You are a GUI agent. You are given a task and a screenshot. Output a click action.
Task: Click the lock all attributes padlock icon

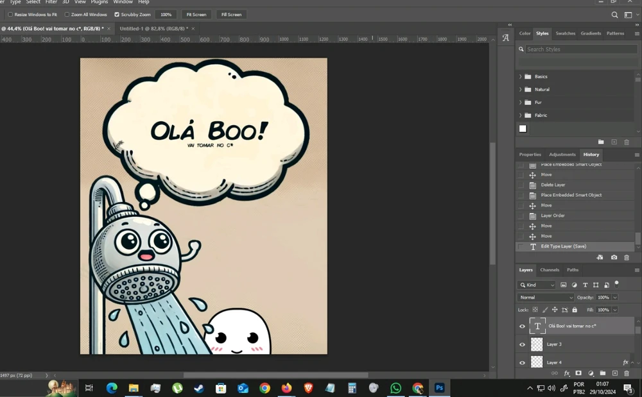(575, 310)
